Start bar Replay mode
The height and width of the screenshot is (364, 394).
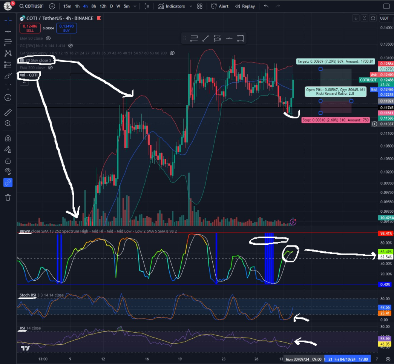245,6
